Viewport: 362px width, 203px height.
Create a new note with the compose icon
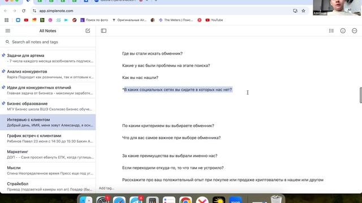tap(88, 30)
